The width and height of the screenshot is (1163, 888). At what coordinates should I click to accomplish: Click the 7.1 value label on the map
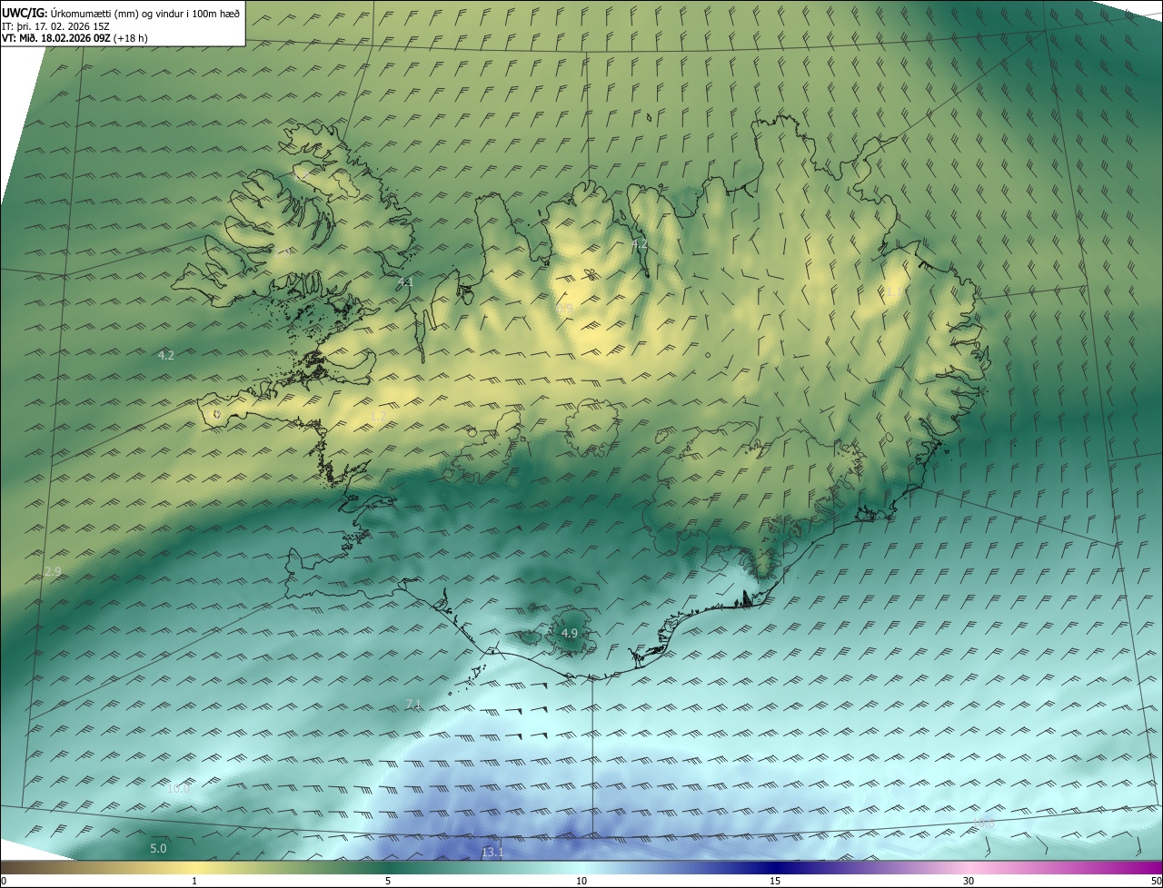click(413, 705)
